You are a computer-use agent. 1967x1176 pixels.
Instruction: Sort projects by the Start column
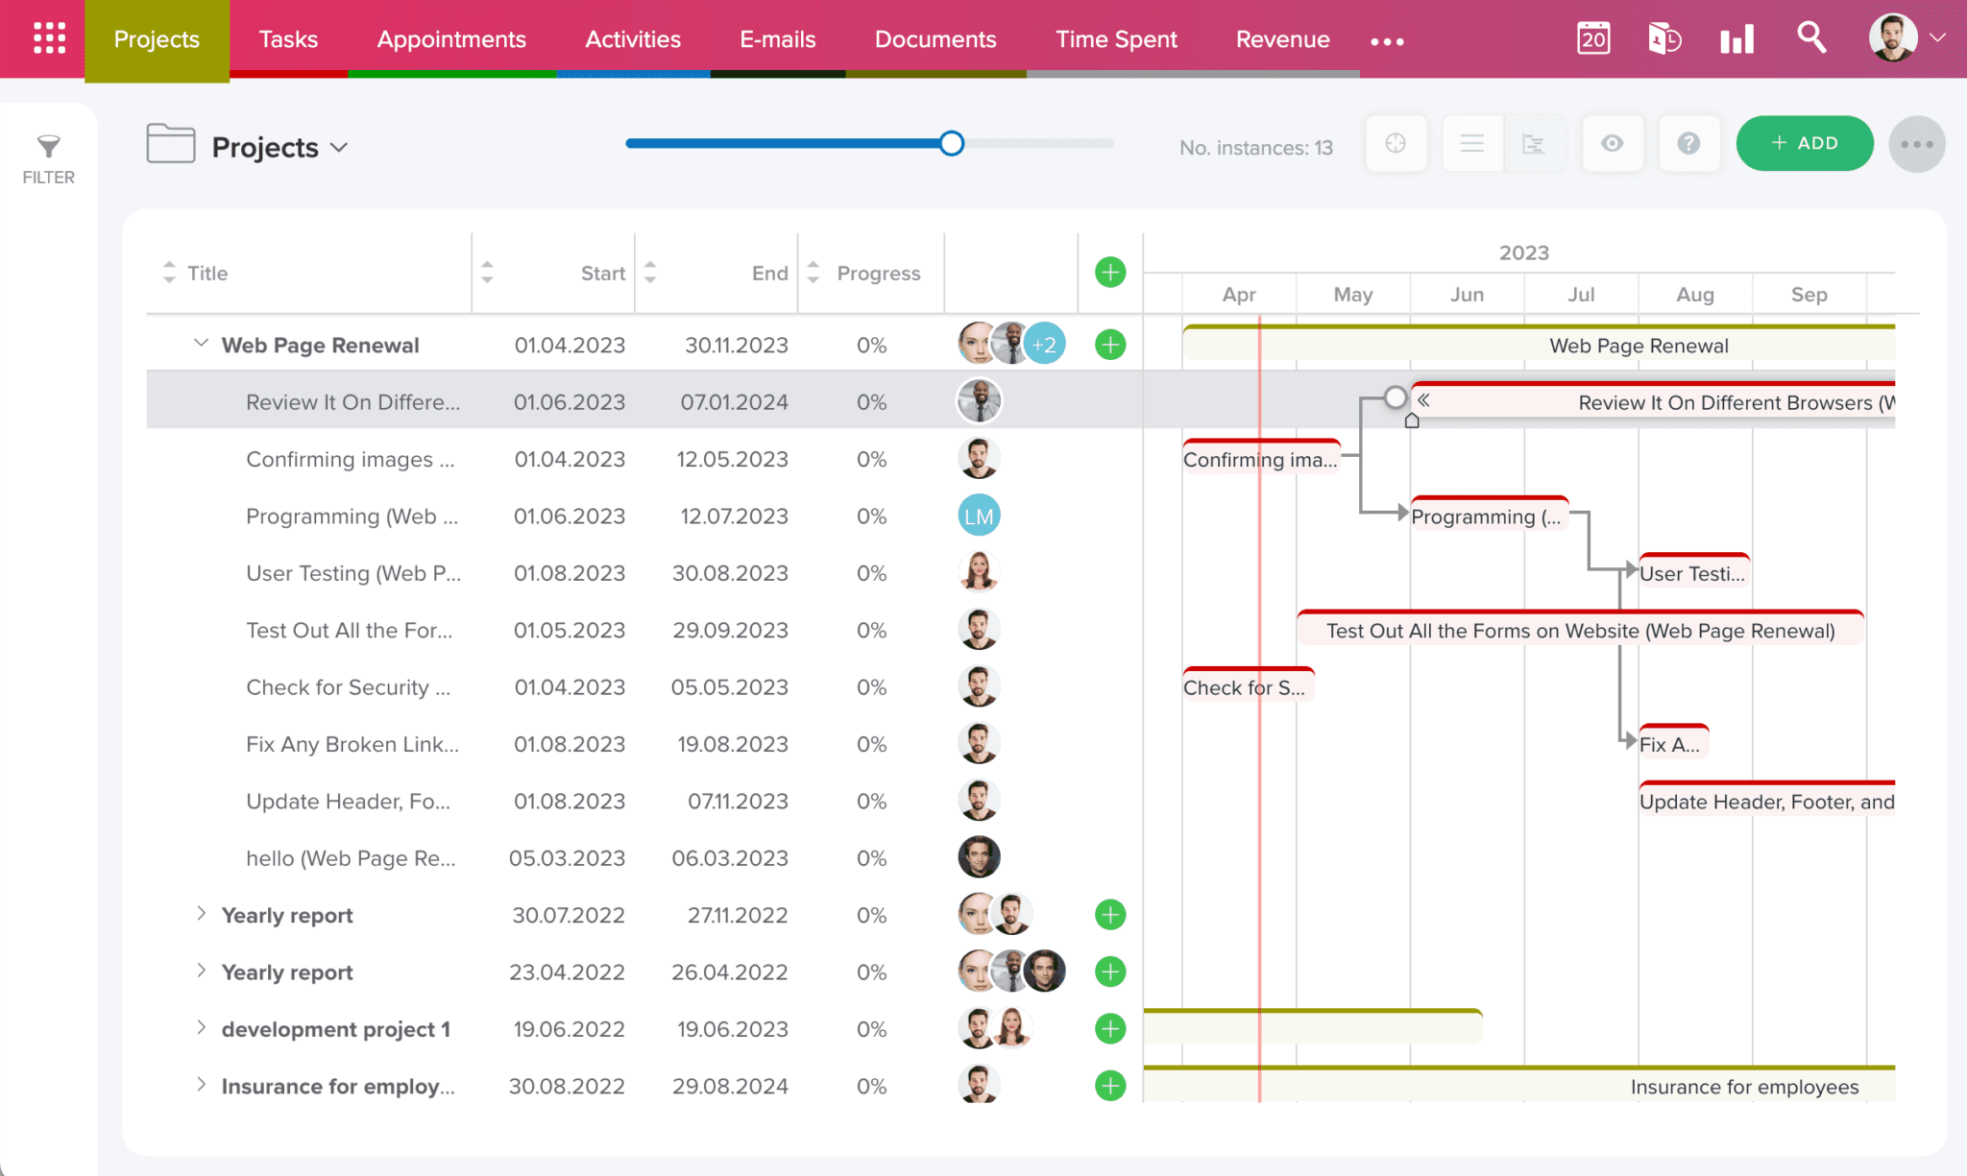click(x=488, y=273)
